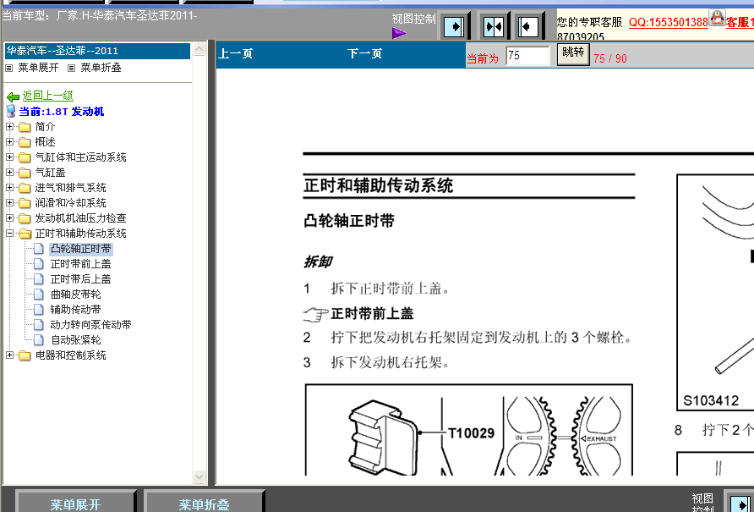This screenshot has width=754, height=512.
Task: Click the page icon beside 凸轮轴正时带
Action: (39, 249)
